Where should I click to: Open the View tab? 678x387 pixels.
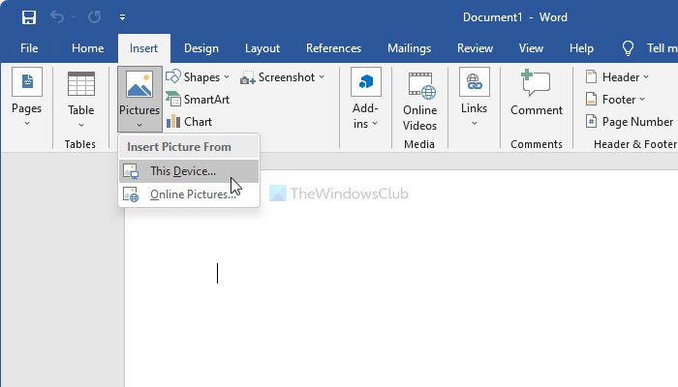point(531,48)
